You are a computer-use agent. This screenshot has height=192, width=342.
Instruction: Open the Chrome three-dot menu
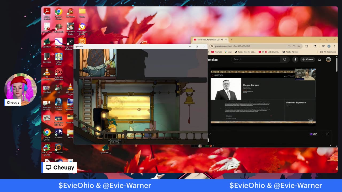334,46
